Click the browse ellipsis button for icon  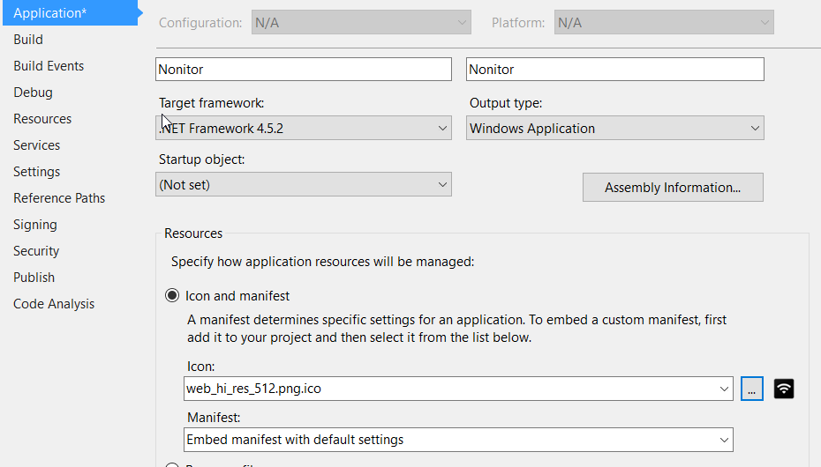[x=752, y=388]
